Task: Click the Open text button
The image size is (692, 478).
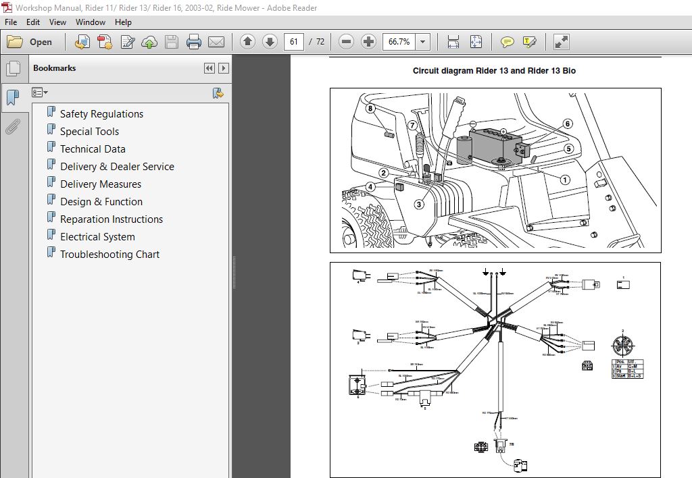Action: pos(41,42)
